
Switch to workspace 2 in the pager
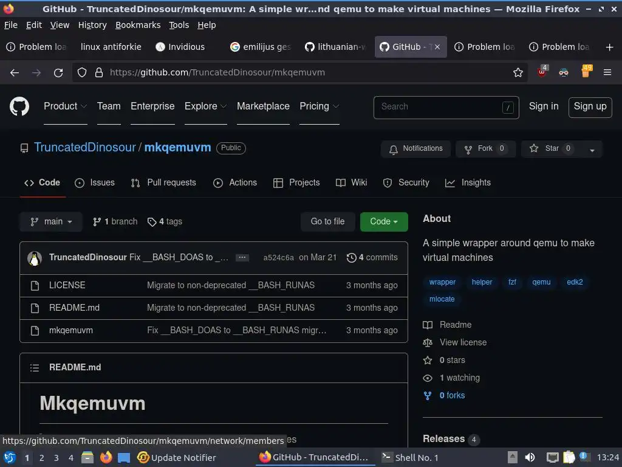[42, 458]
